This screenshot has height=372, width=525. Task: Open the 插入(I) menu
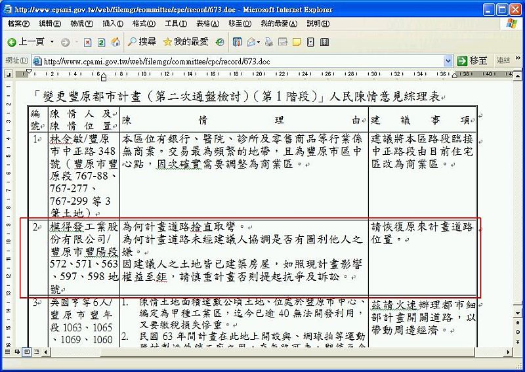pos(113,24)
